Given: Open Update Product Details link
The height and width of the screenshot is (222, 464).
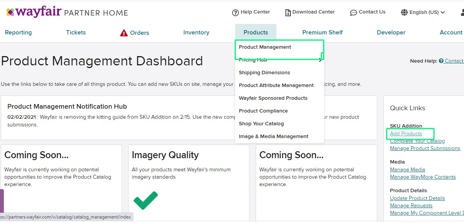Looking at the screenshot, I should pos(417,198).
